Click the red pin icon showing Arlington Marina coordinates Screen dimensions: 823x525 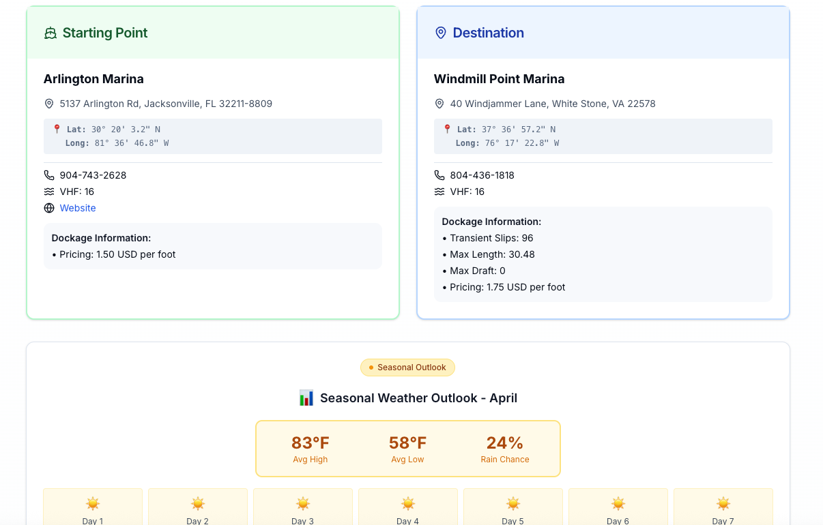pos(56,130)
